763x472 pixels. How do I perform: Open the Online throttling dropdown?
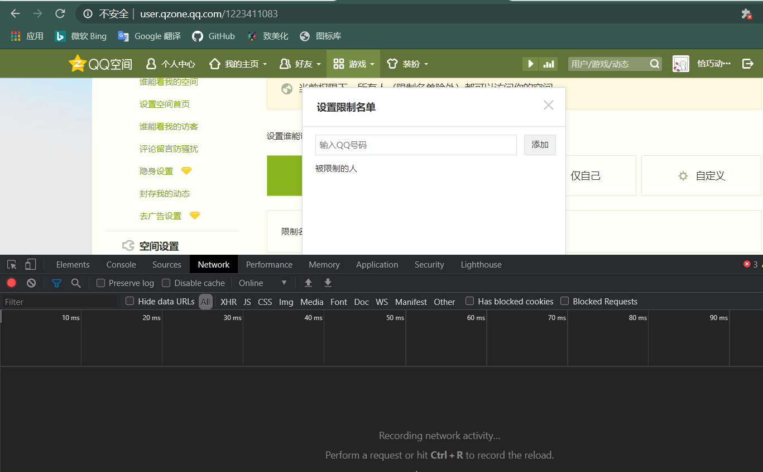coord(262,283)
